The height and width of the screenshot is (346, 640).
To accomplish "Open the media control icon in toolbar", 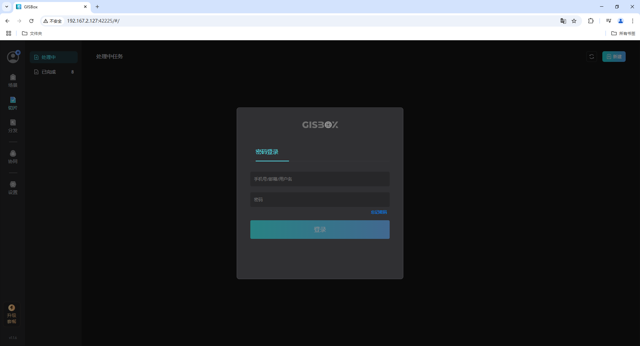I will point(609,21).
